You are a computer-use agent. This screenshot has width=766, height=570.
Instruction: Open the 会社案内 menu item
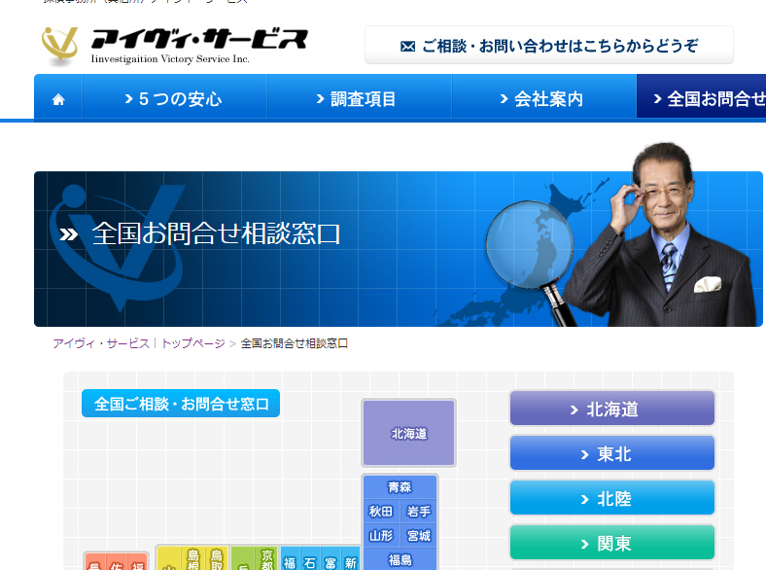coord(544,99)
